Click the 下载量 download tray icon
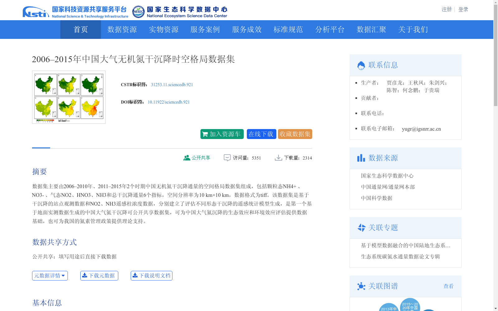498x311 pixels. point(278,158)
